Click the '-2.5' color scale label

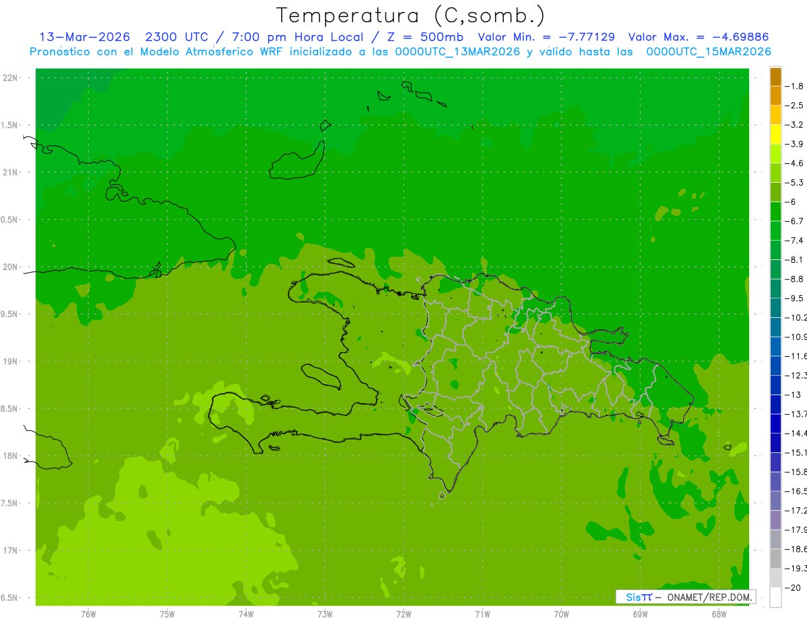pyautogui.click(x=796, y=106)
